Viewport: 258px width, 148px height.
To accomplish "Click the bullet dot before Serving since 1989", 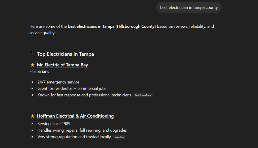I will pos(32,124).
